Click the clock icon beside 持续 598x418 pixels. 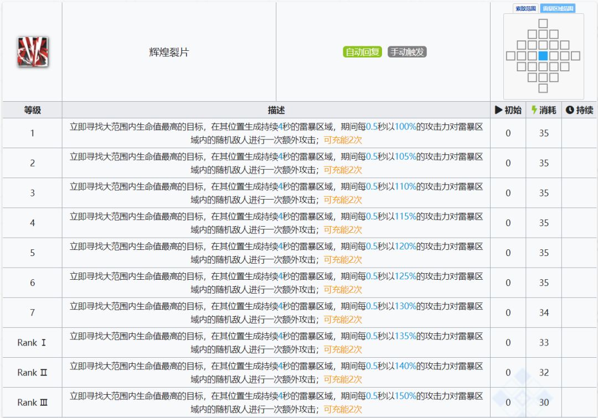tap(569, 110)
